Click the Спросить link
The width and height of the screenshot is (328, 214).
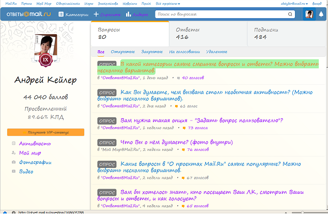[x=111, y=14]
